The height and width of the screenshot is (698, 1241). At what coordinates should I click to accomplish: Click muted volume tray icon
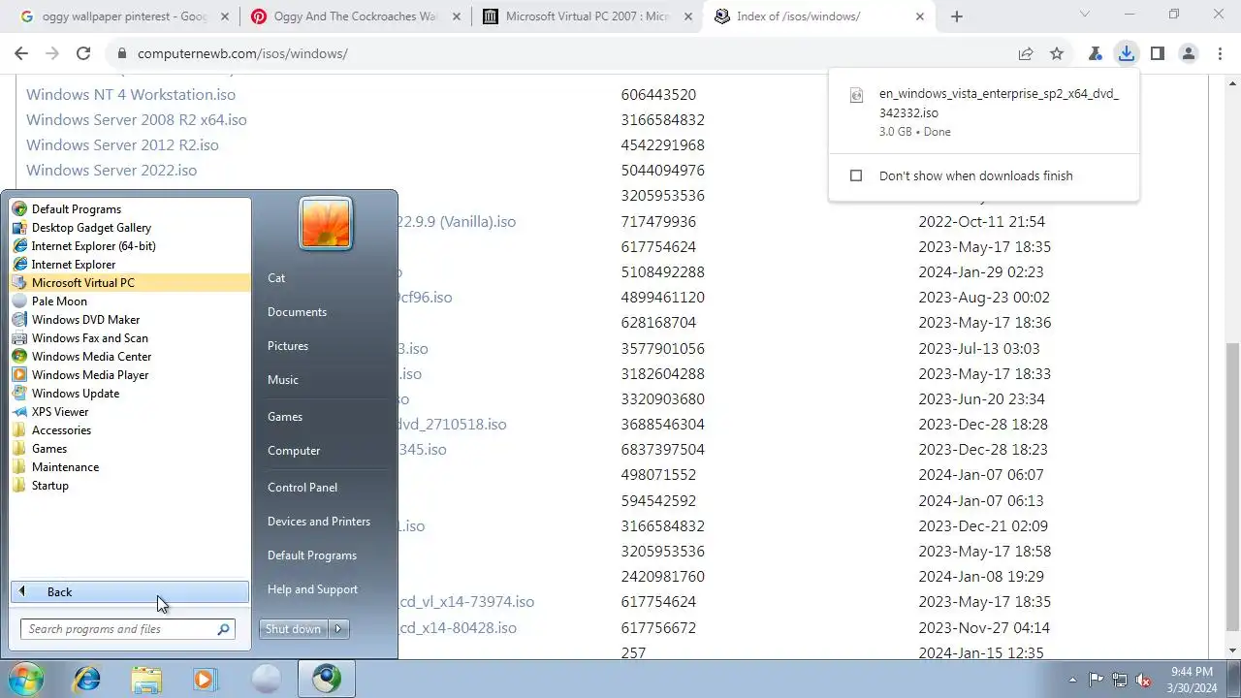pyautogui.click(x=1143, y=680)
